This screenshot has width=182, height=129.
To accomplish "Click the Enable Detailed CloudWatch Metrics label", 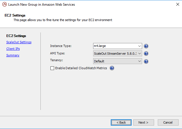I will (x=81, y=68).
